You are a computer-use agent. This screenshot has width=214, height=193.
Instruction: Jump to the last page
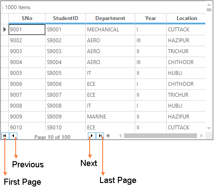click(x=100, y=136)
